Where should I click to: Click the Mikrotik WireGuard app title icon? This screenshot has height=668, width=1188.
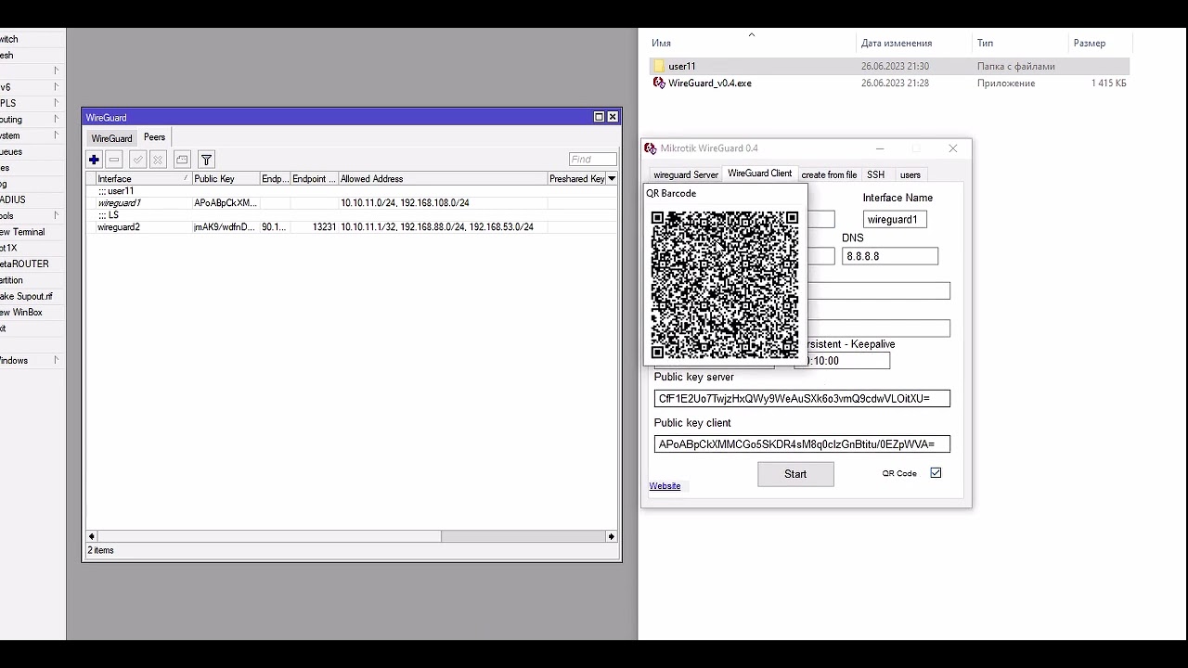pos(651,148)
